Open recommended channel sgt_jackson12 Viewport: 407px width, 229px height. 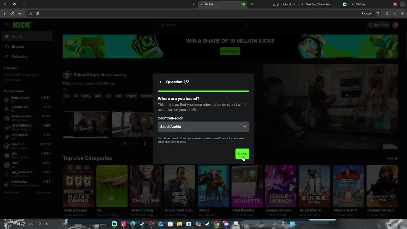point(27,174)
